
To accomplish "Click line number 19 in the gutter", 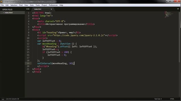I will pos(28,63).
